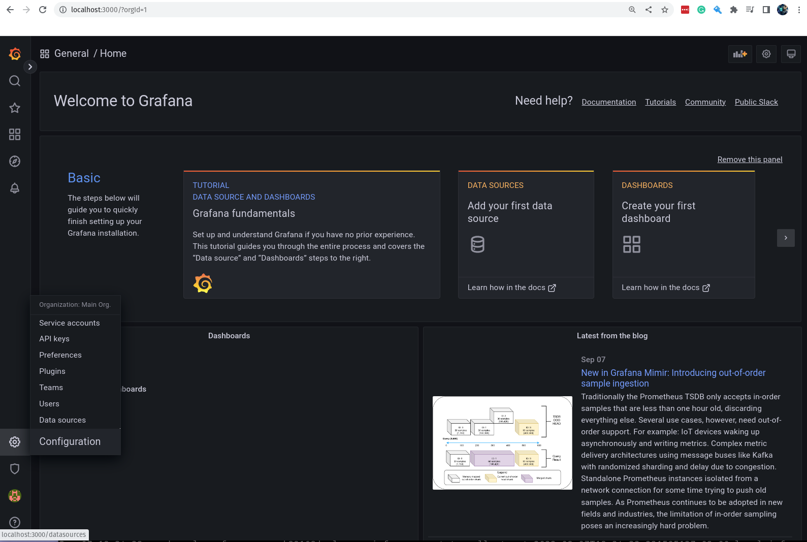This screenshot has width=807, height=542.
Task: Open the Tutorials link
Action: tap(660, 102)
